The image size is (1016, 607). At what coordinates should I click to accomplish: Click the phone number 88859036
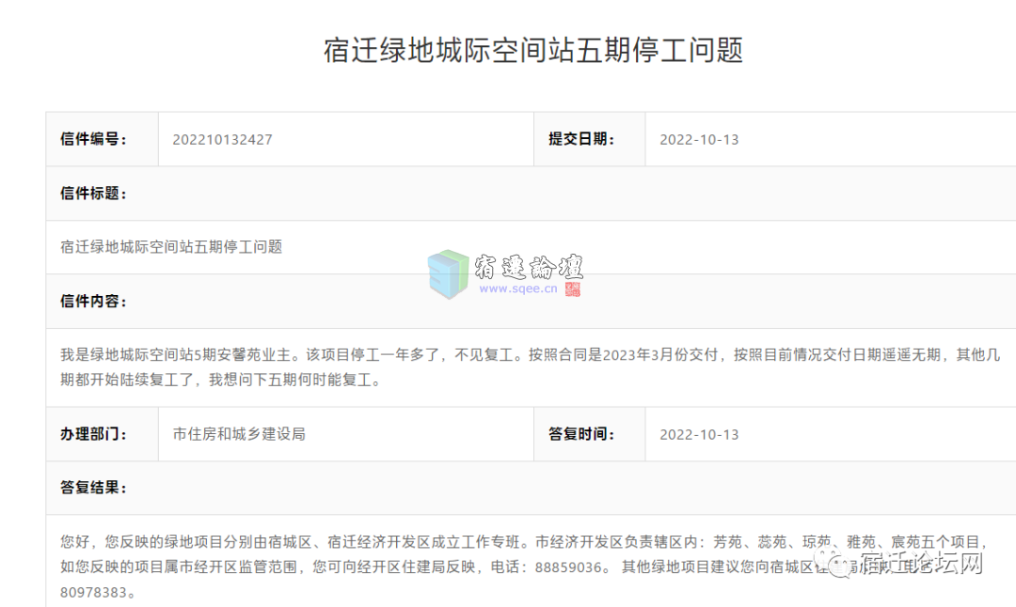(568, 568)
